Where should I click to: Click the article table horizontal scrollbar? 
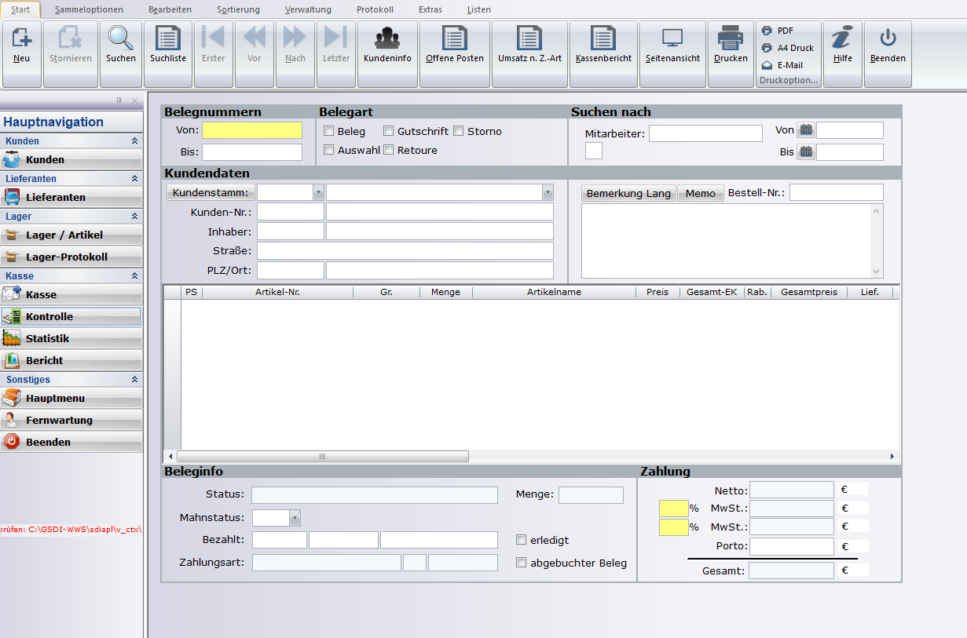(x=322, y=457)
